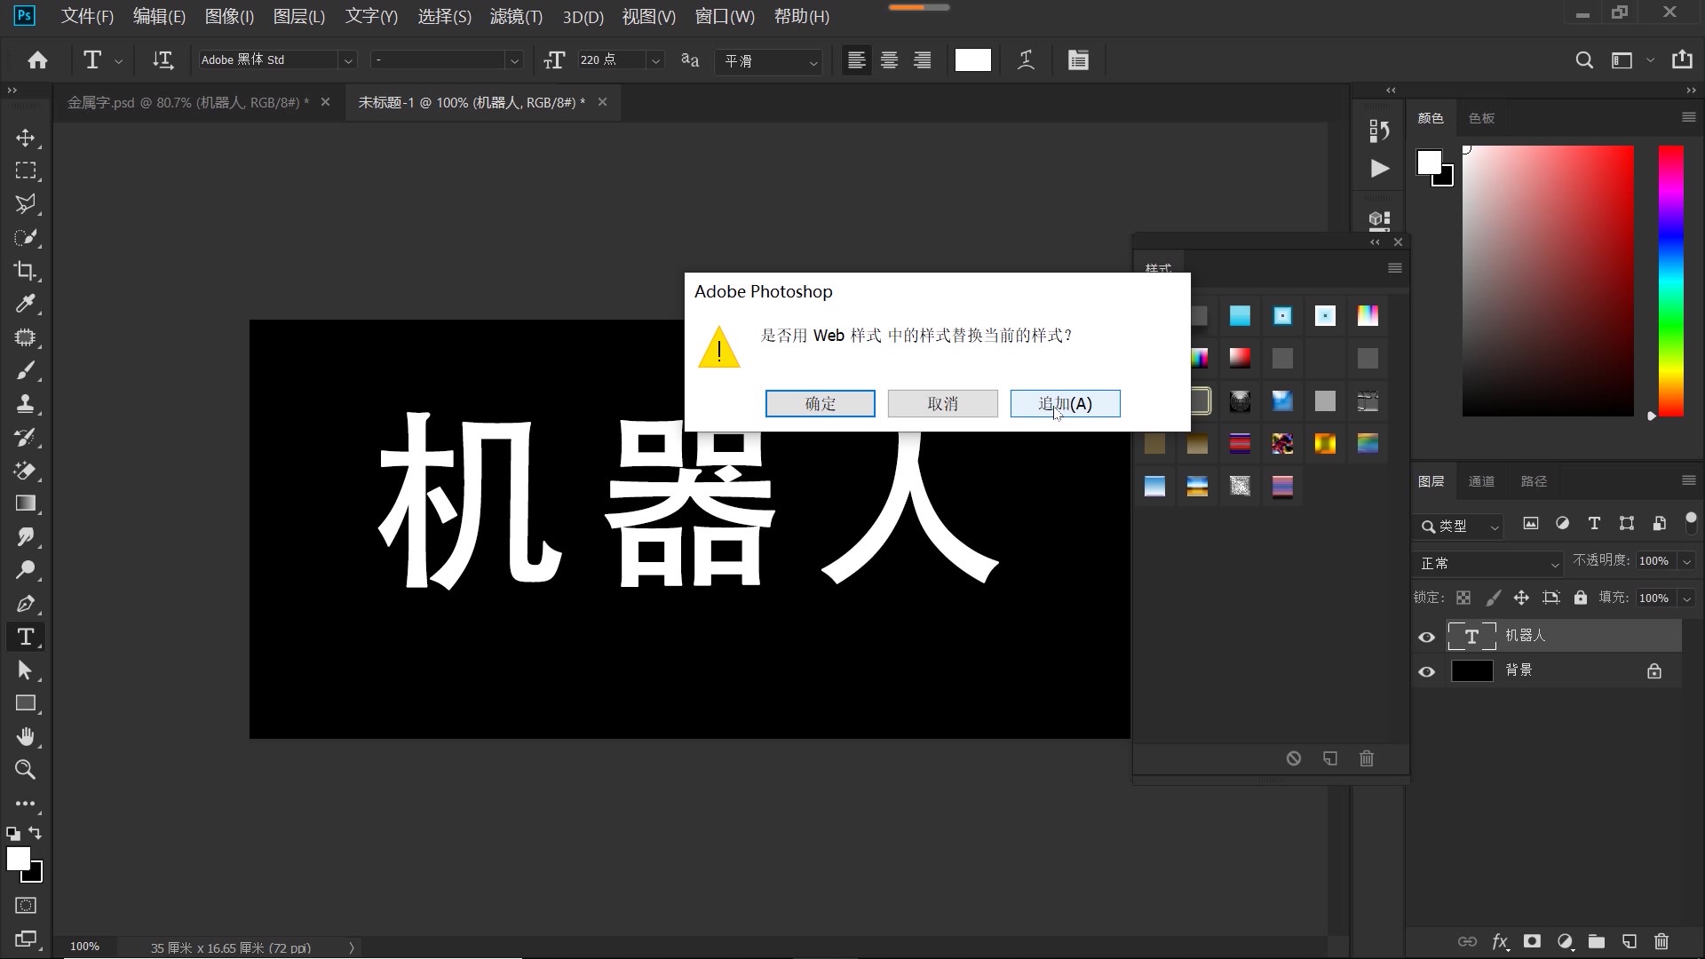Viewport: 1705px width, 959px height.
Task: Click 取消 to dismiss the Web styles dialog
Action: [942, 403]
